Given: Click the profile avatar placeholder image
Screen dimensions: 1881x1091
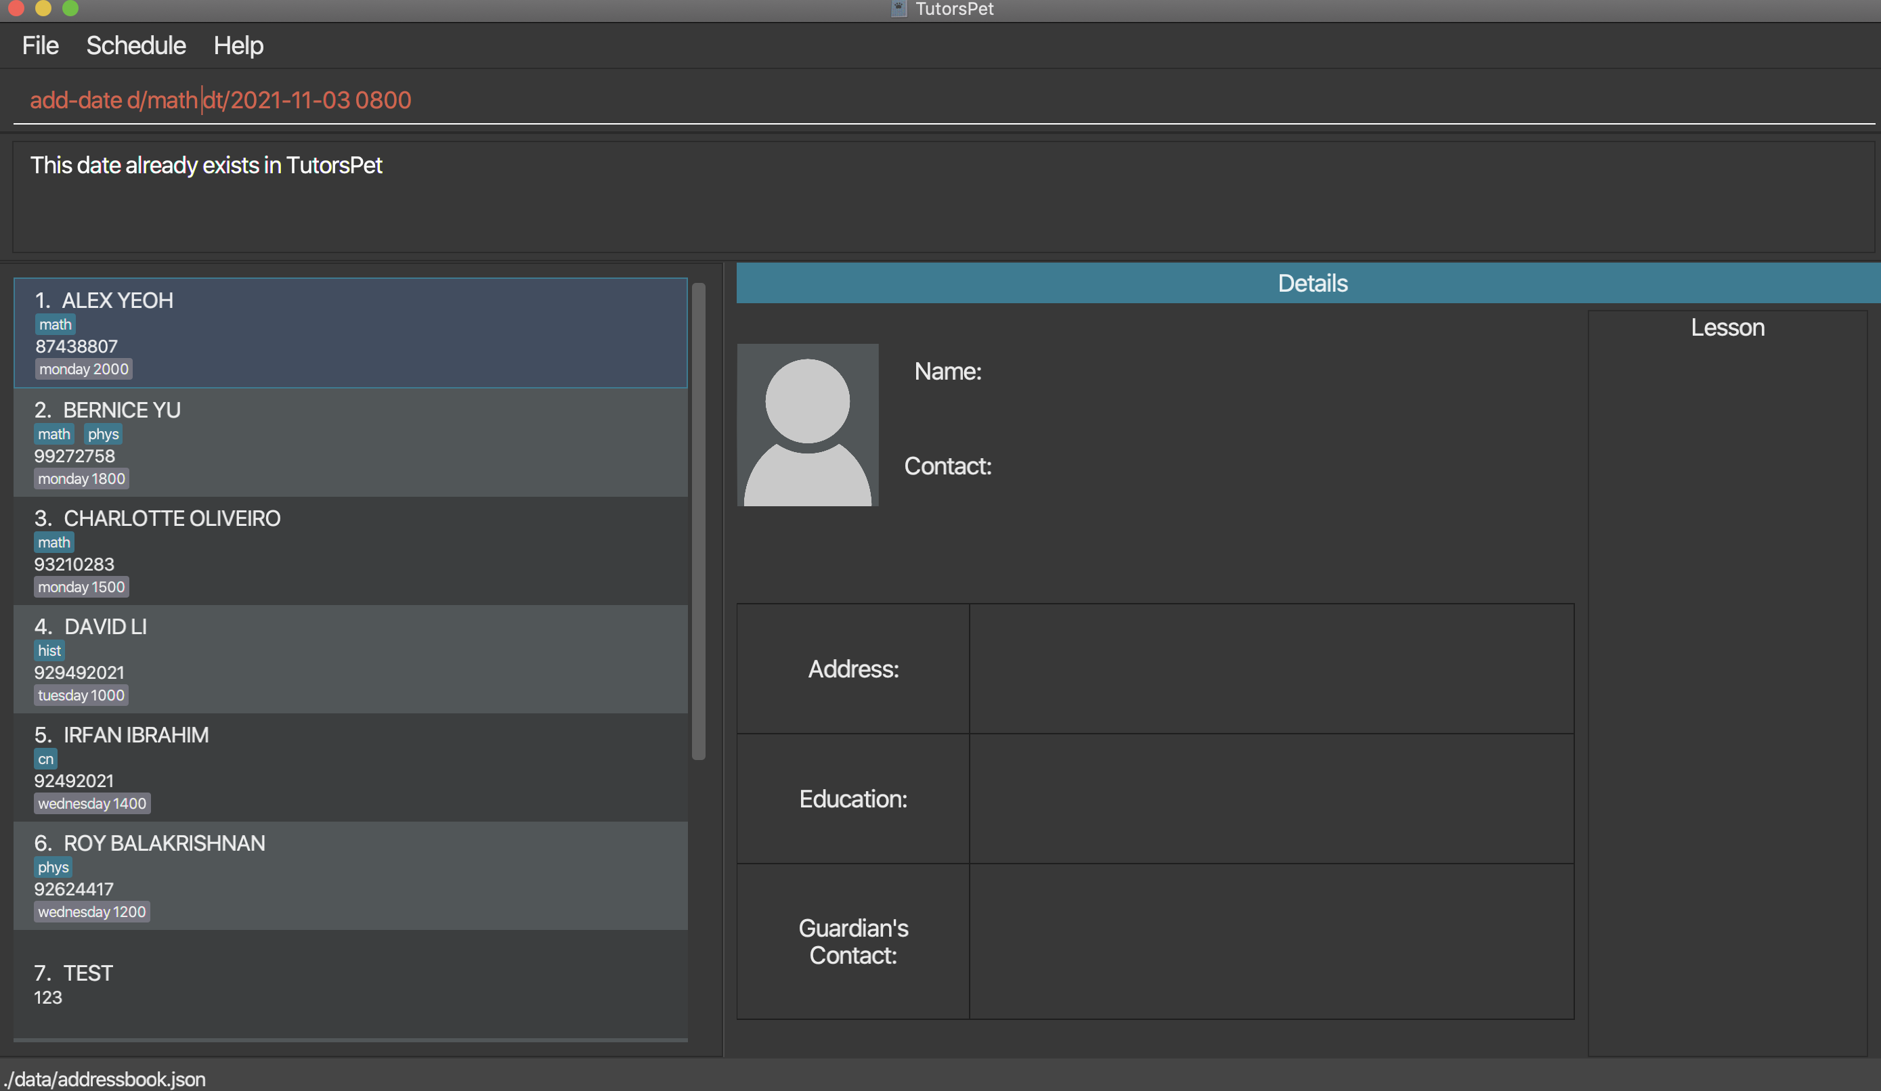Looking at the screenshot, I should tap(807, 424).
